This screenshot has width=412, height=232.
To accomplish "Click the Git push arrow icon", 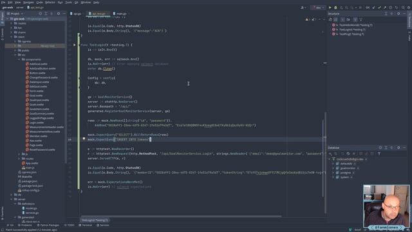I will tap(385, 8).
